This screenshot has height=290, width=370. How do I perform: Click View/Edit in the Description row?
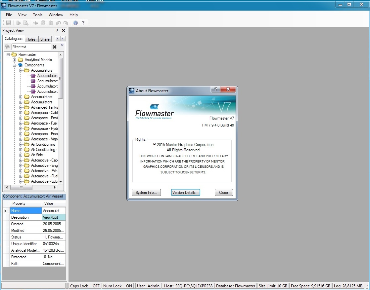[x=54, y=217]
